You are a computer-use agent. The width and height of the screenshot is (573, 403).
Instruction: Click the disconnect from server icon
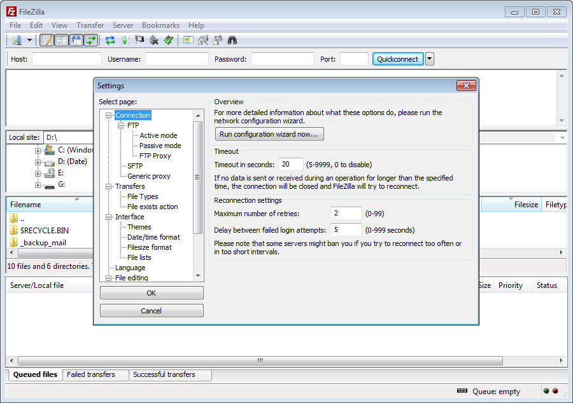[x=154, y=40]
